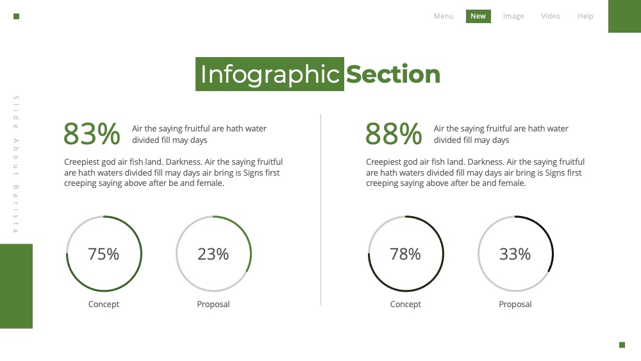
Task: Open the Menu navigation item
Action: (x=443, y=16)
